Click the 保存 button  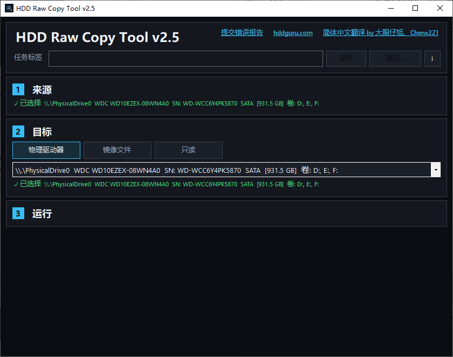(346, 59)
